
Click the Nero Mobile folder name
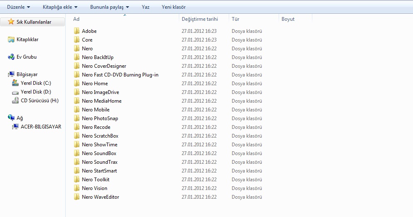pos(96,110)
